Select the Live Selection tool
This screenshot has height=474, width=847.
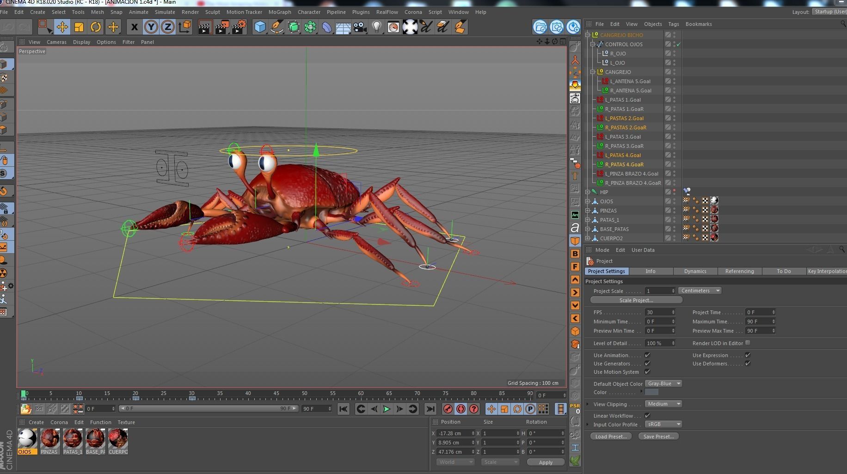point(44,27)
